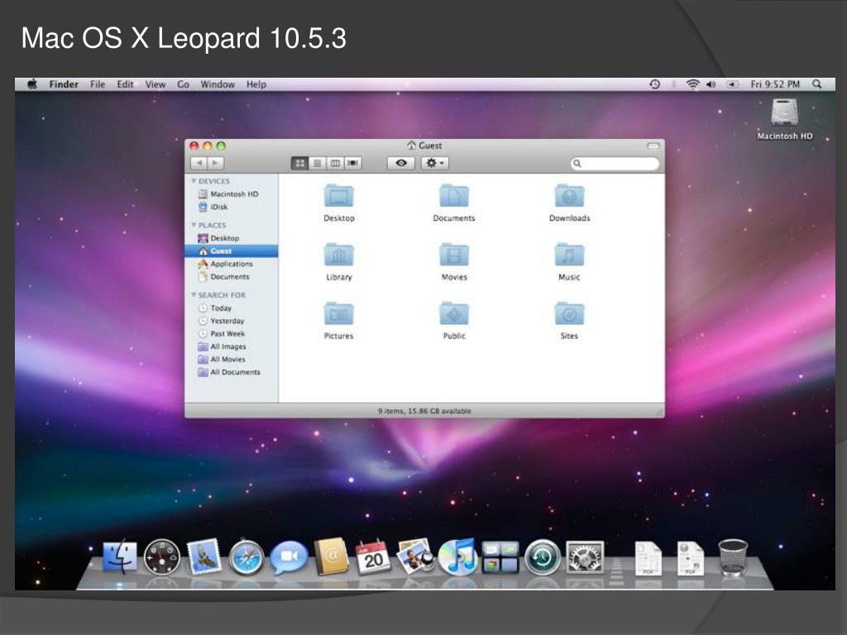Open Finder from the Dock

120,556
